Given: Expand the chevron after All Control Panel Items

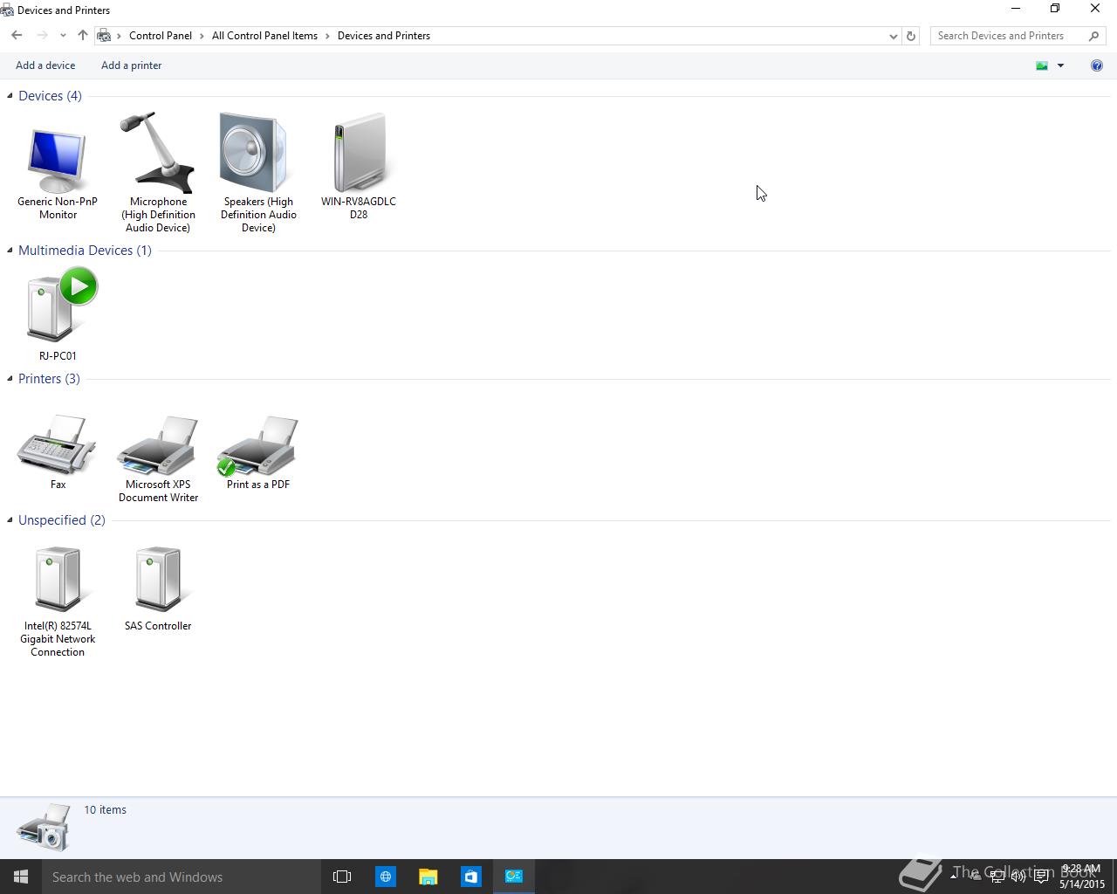Looking at the screenshot, I should tap(328, 36).
